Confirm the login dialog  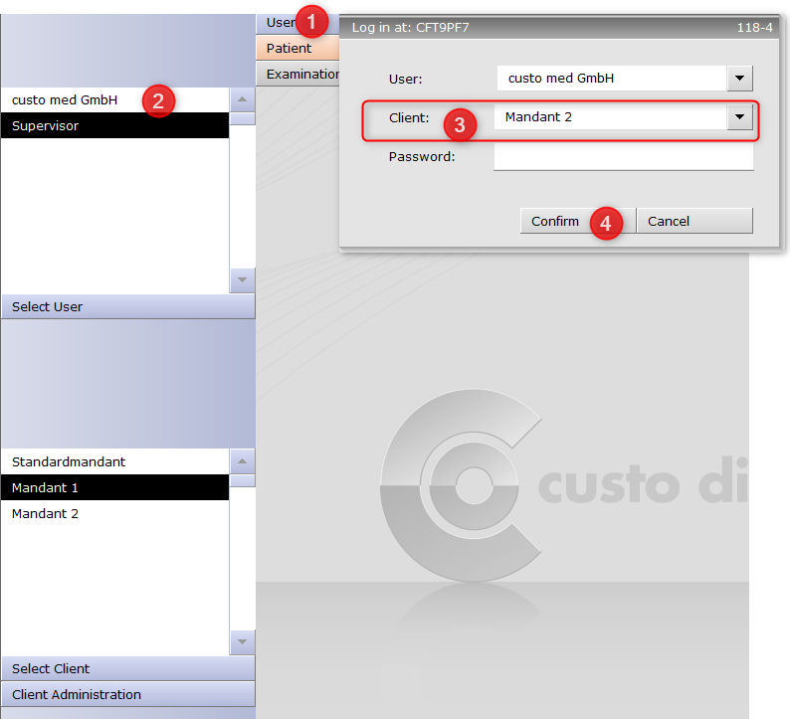click(578, 221)
